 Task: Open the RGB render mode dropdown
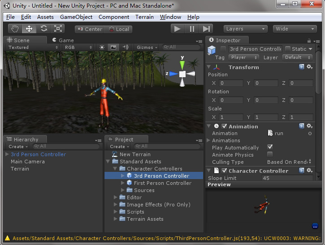coord(78,47)
